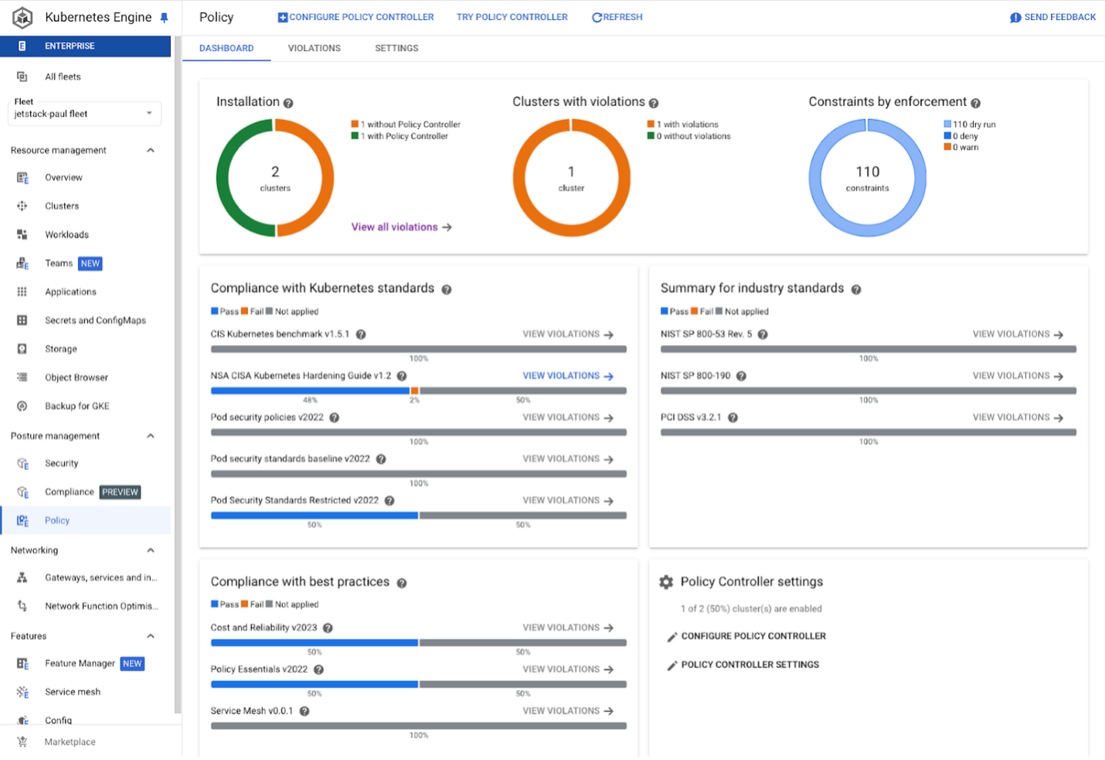View violations for NIST SP 800-53 Rev. 5
1105x760 pixels.
(1018, 335)
